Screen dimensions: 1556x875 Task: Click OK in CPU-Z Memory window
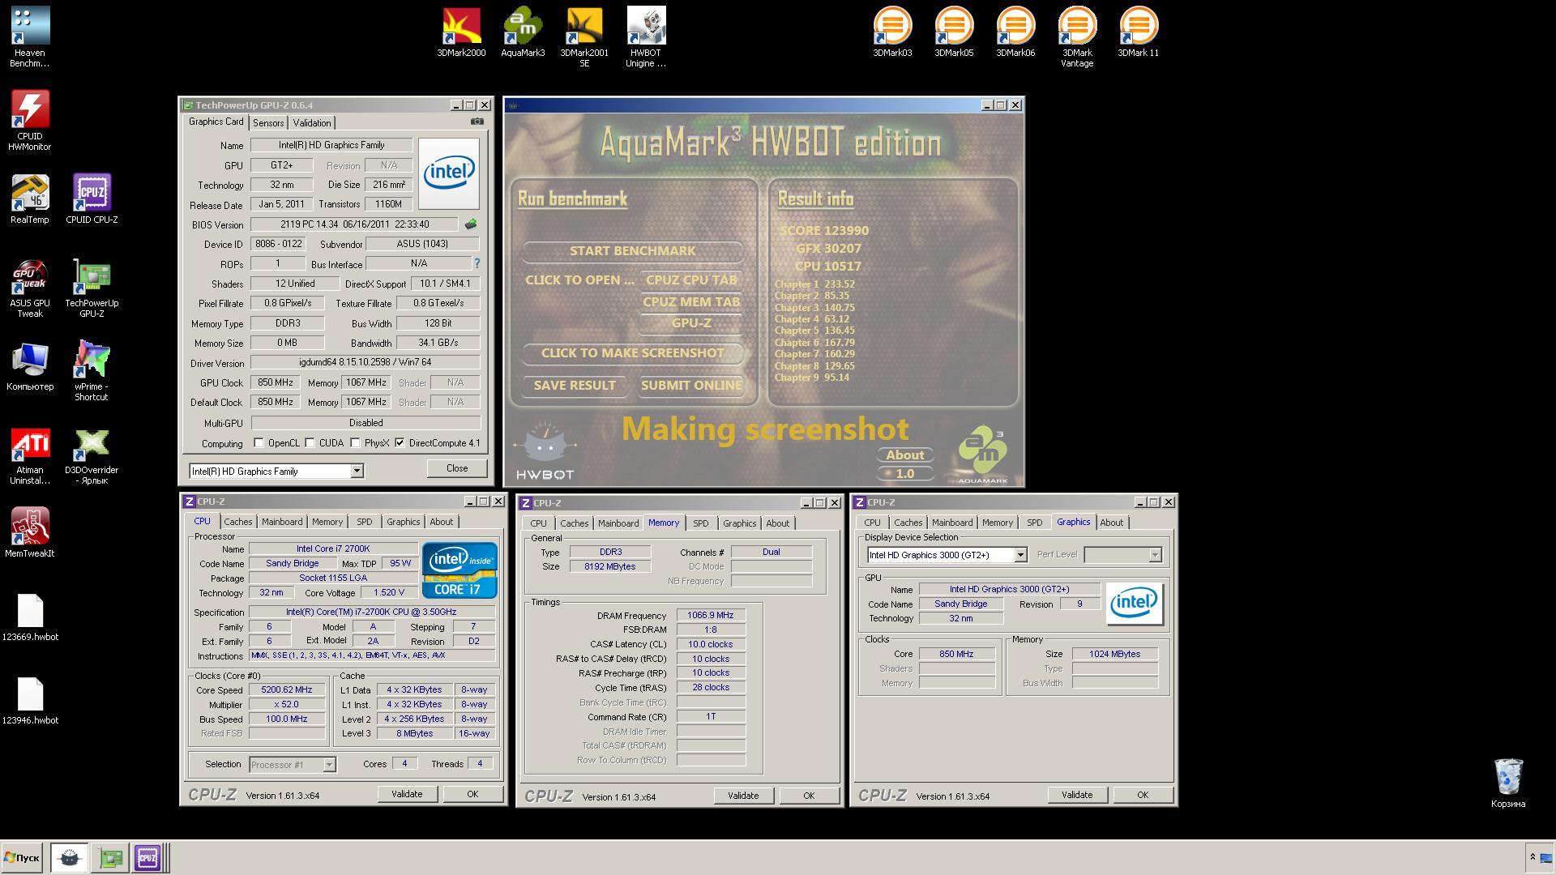point(809,796)
